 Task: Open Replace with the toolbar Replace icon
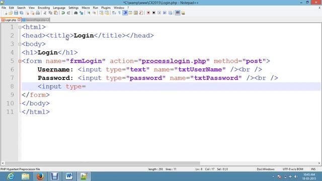click(82, 13)
